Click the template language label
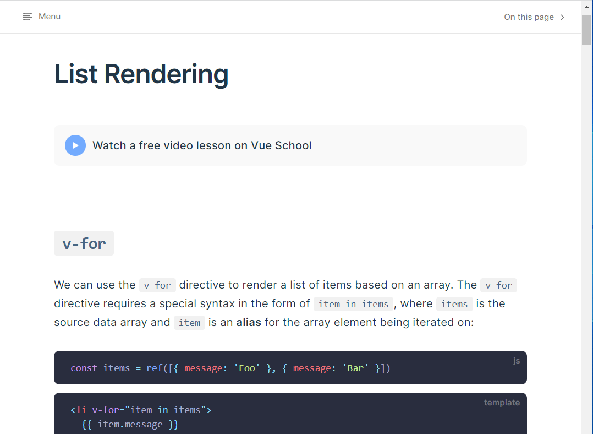This screenshot has width=593, height=434. pyautogui.click(x=502, y=403)
